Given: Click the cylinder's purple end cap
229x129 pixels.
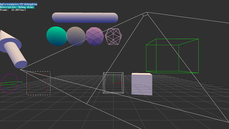Looking at the screenshot, I should [21, 64].
